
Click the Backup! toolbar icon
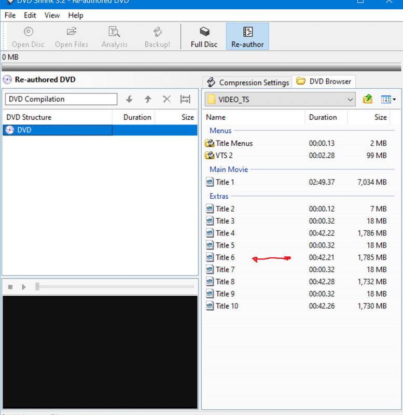(158, 32)
